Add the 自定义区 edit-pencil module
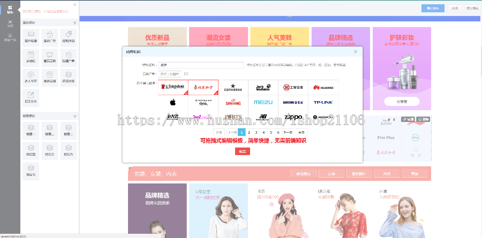 coord(31,98)
